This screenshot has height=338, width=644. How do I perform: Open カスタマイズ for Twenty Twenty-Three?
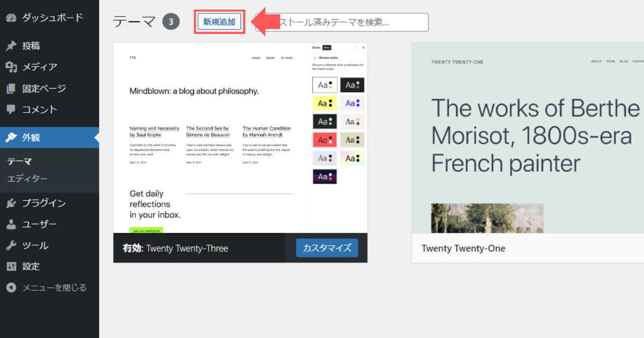pyautogui.click(x=327, y=247)
